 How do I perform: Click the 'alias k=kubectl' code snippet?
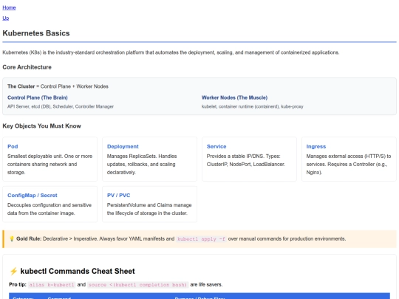52,285
